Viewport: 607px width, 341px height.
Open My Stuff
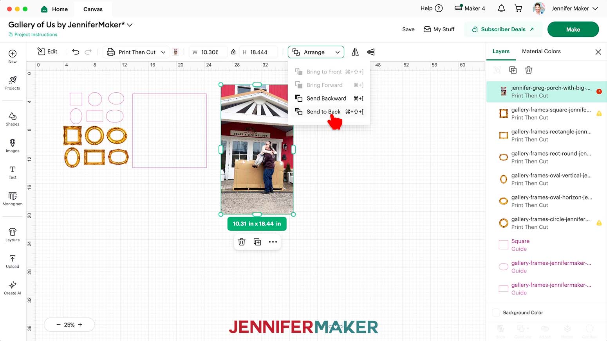(x=439, y=29)
